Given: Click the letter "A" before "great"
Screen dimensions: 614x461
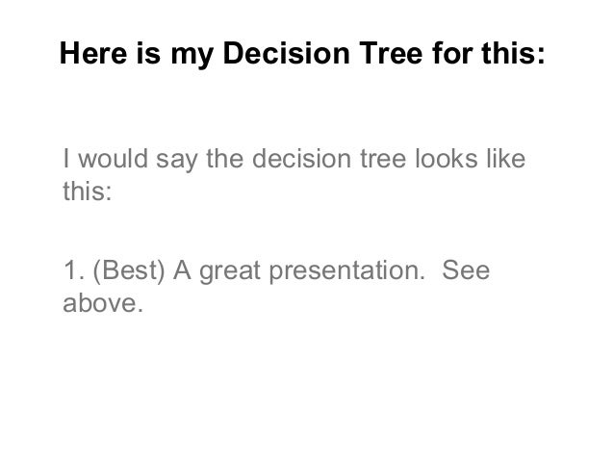Looking at the screenshot, I should [182, 270].
